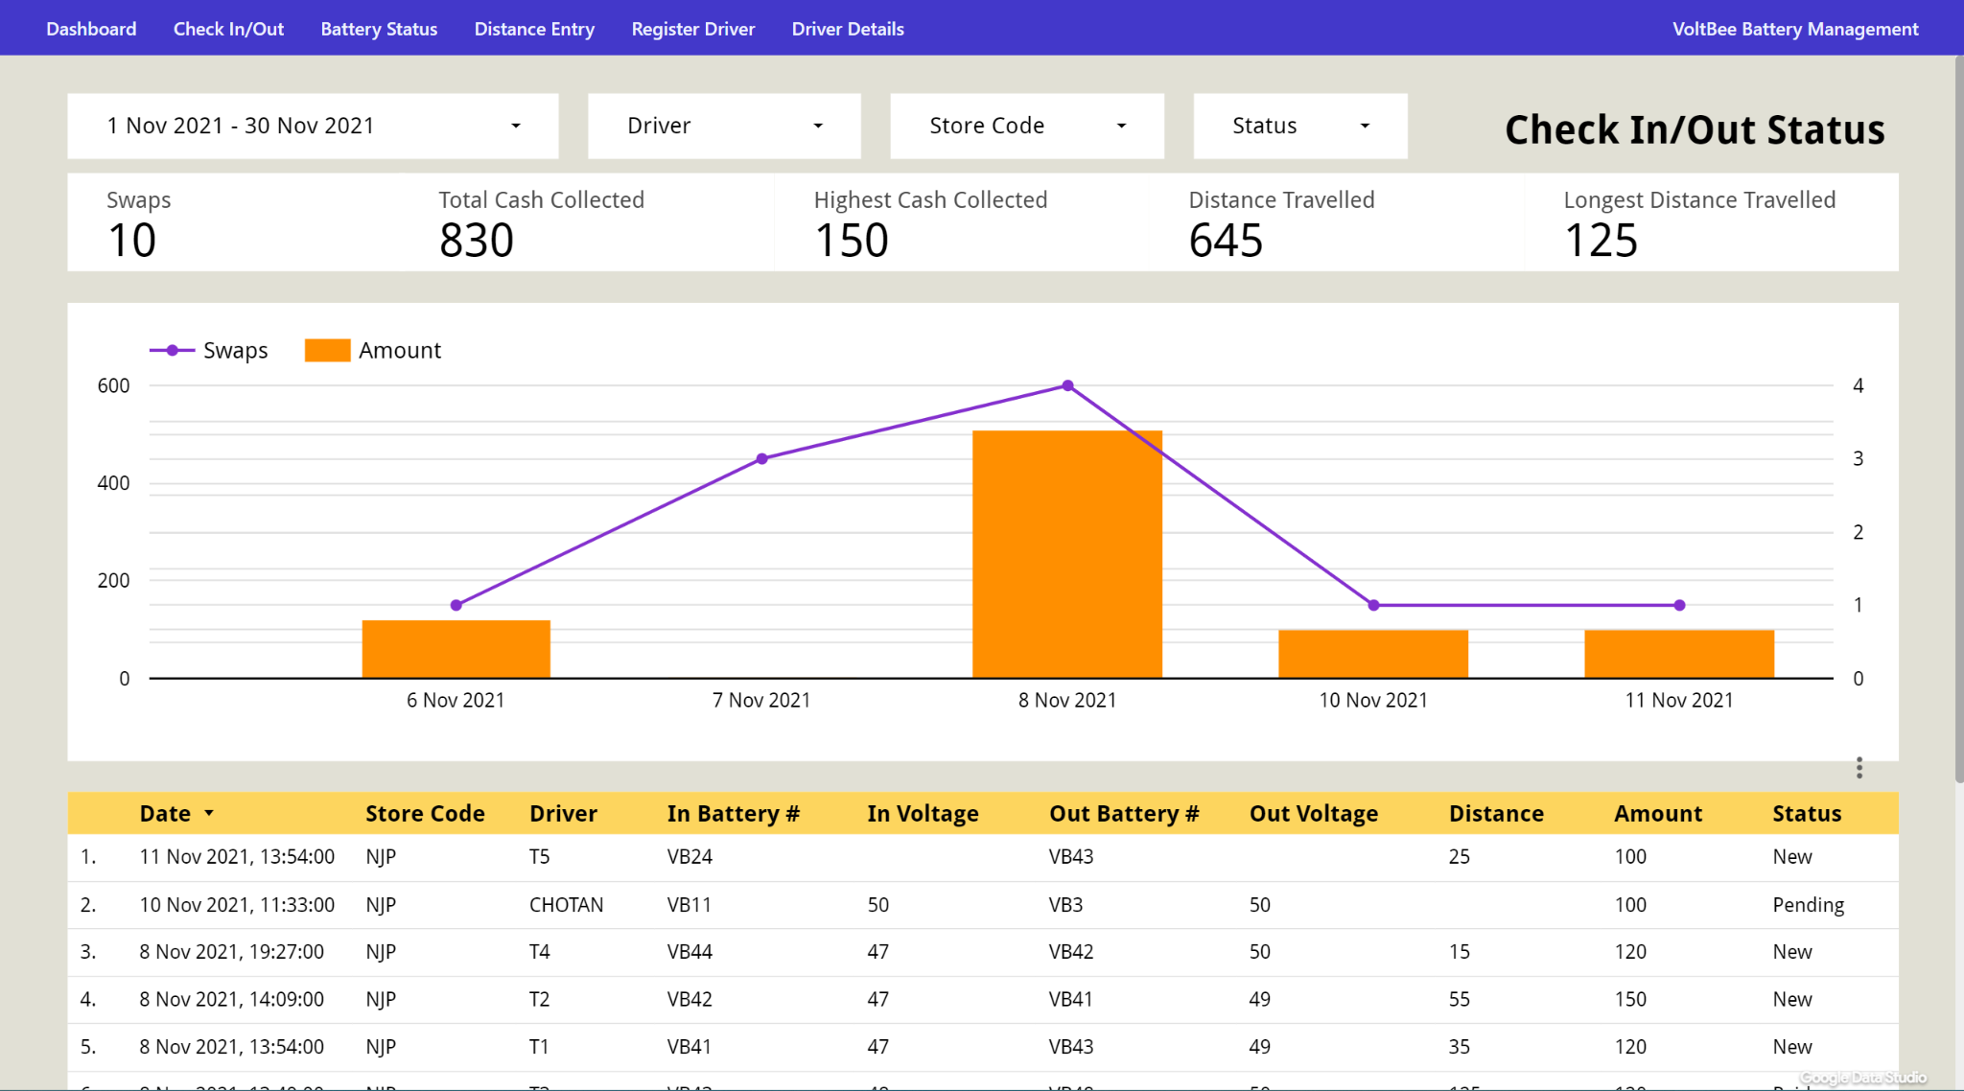Click the Swaps legend marker icon

coord(171,350)
